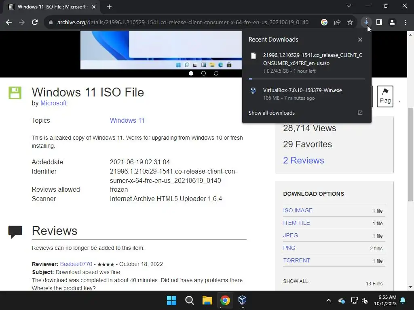Screen dimensions: 414x310
Task: Open the Chrome profile menu
Action: click(x=392, y=23)
